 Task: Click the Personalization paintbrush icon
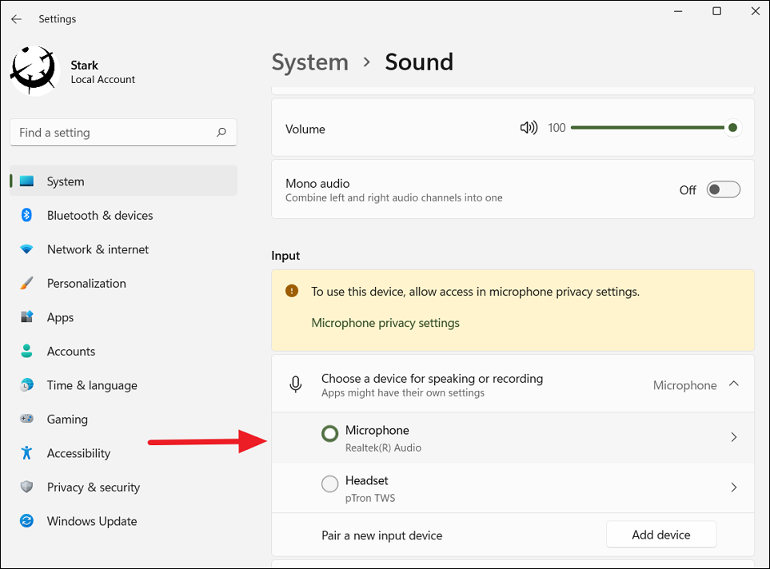[27, 284]
